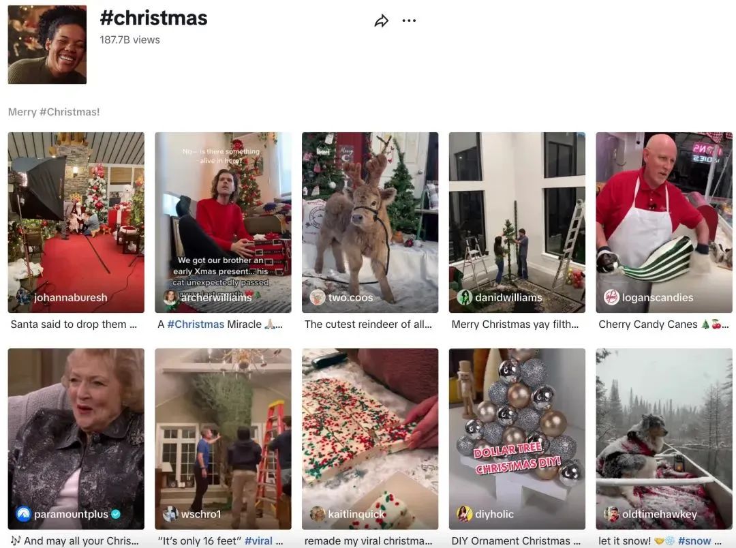Screen dimensions: 736x548
Task: Click the two.coos profile avatar
Action: pyautogui.click(x=318, y=297)
